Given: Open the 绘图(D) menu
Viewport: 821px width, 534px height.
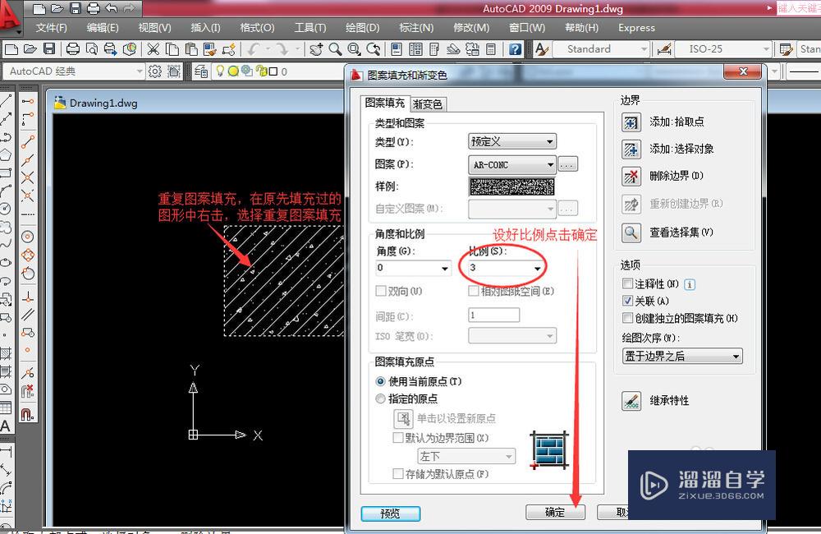Looking at the screenshot, I should click(362, 28).
